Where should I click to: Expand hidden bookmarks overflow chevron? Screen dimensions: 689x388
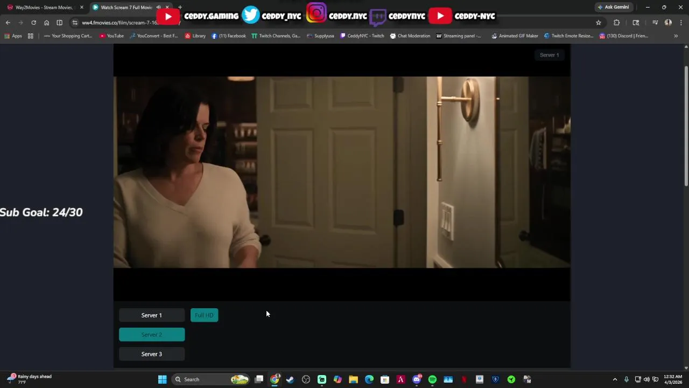coord(676,36)
